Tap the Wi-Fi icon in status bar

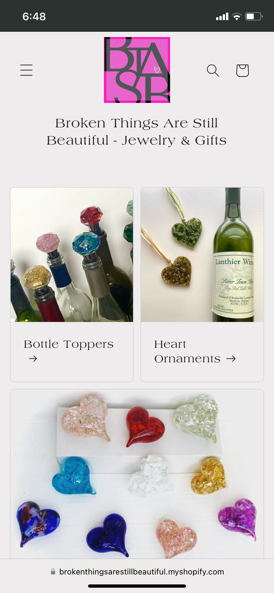(x=237, y=17)
